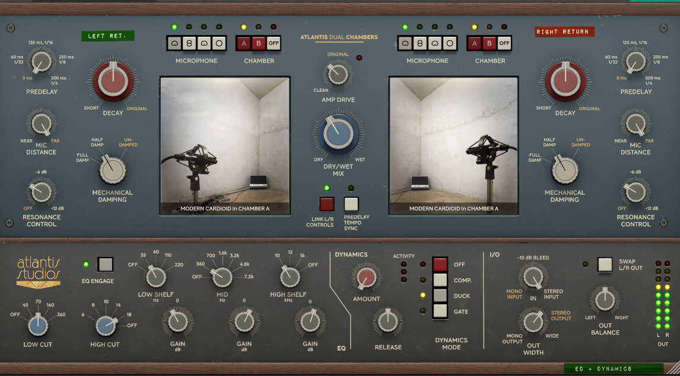The image size is (680, 376).
Task: Toggle the EQ Engage switch
Action: (x=105, y=264)
